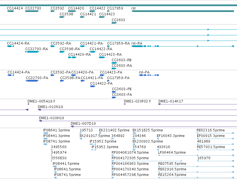Viewport: 237px width, 179px height.
Task: Click the EP00915.3prime EST label
Action: [x=211, y=136]
